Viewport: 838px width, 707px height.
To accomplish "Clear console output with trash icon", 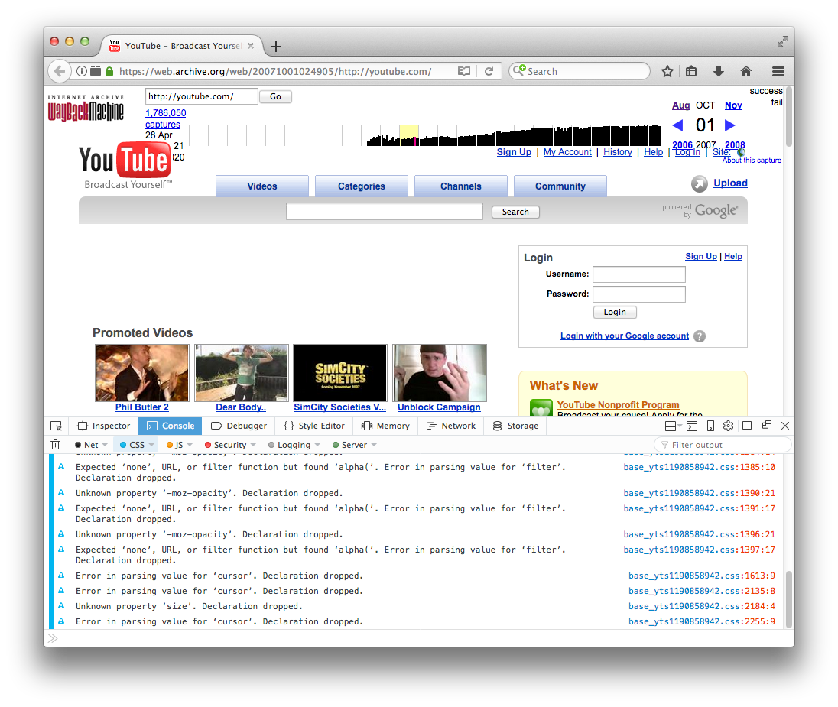I will (x=55, y=445).
